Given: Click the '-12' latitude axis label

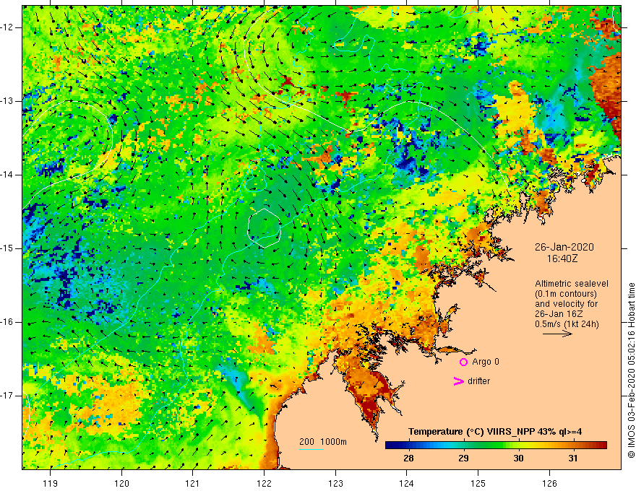Looking at the screenshot, I should [8, 27].
